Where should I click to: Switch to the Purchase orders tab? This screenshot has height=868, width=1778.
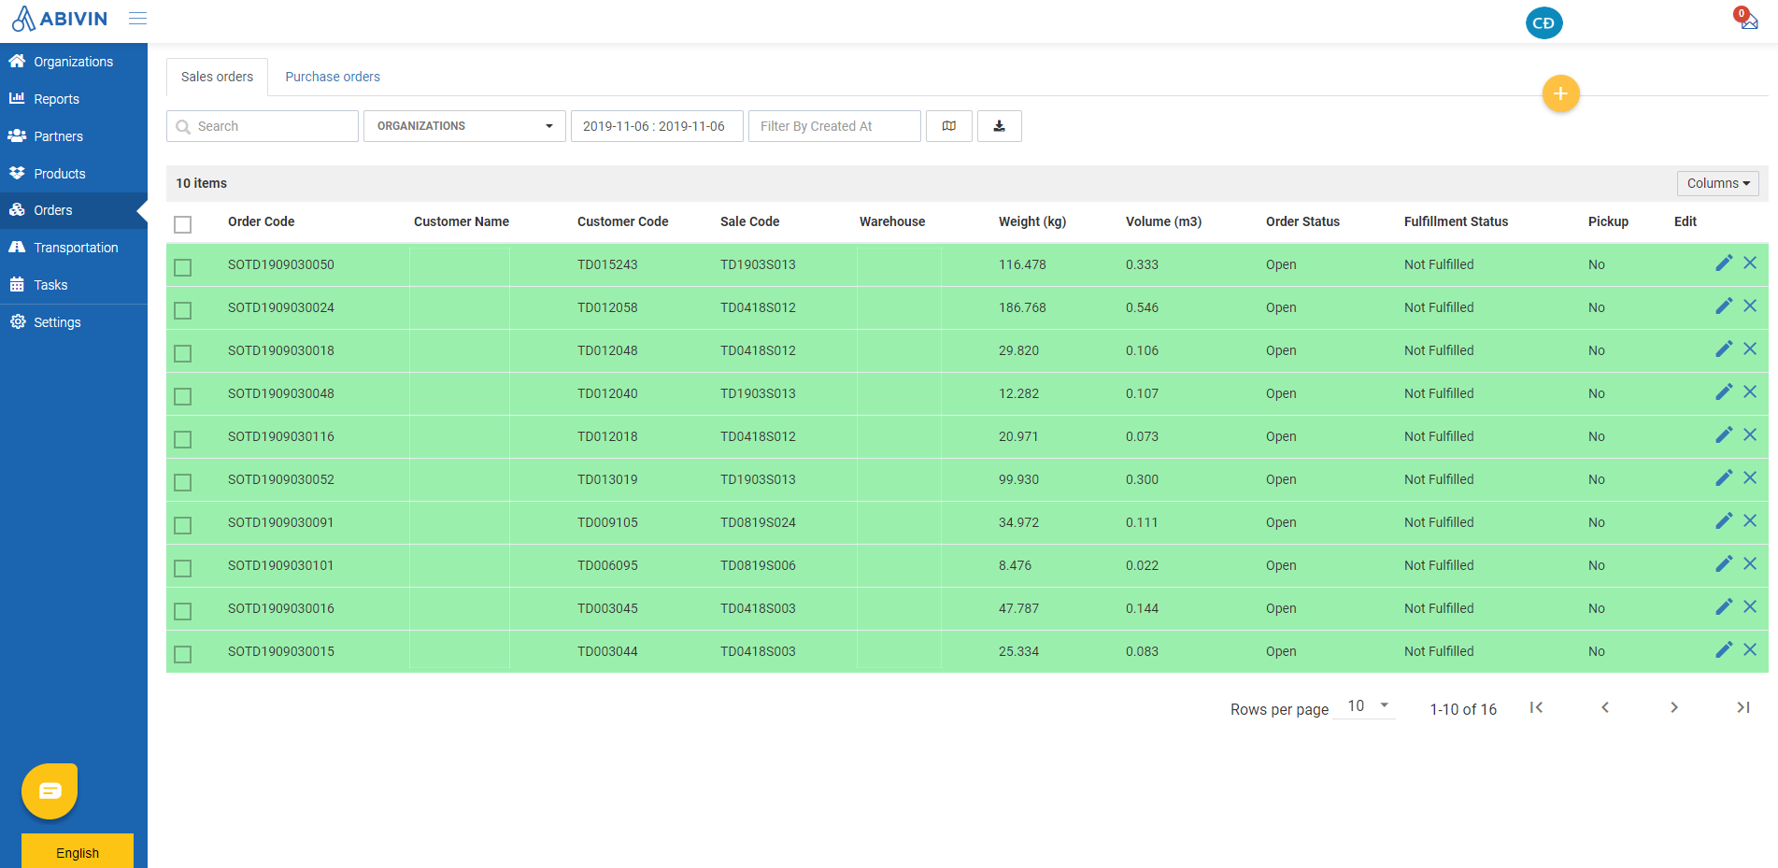tap(333, 77)
